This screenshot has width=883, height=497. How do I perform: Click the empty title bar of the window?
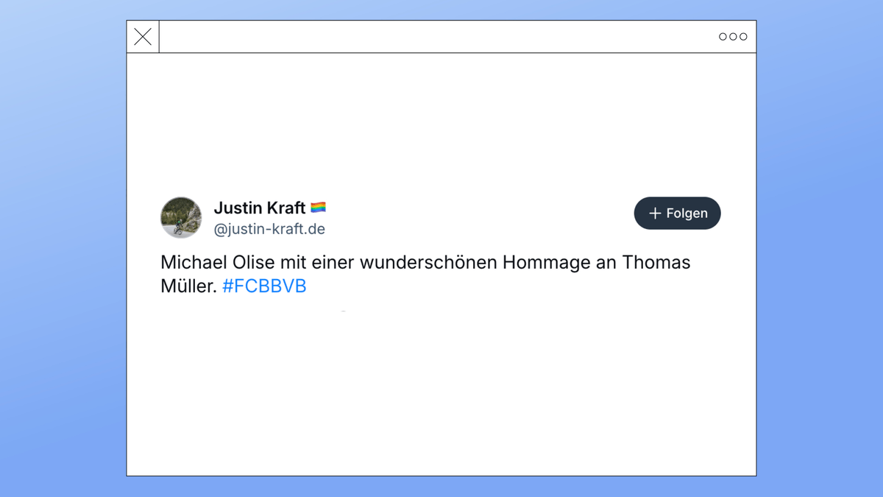point(441,37)
